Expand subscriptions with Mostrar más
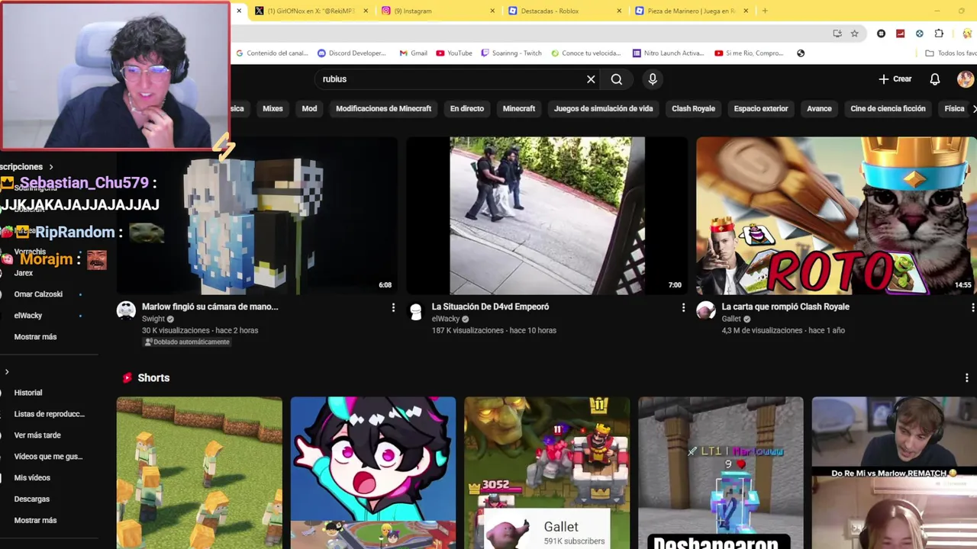This screenshot has width=977, height=549. tap(35, 337)
